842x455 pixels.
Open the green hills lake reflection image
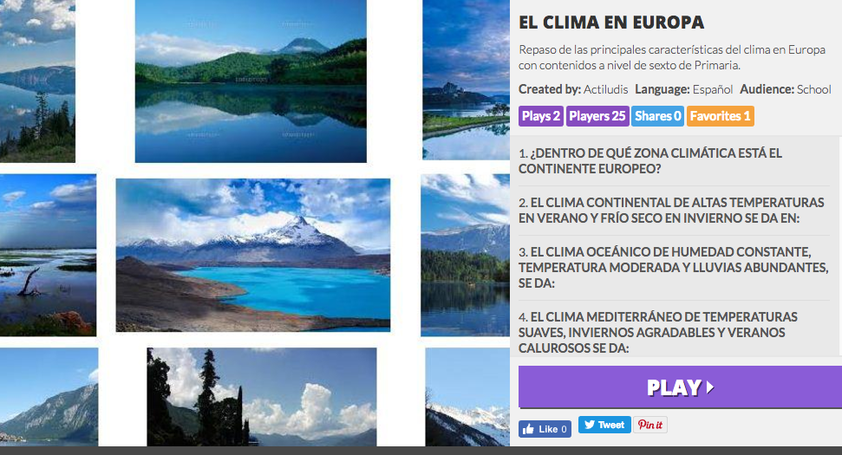coord(251,81)
